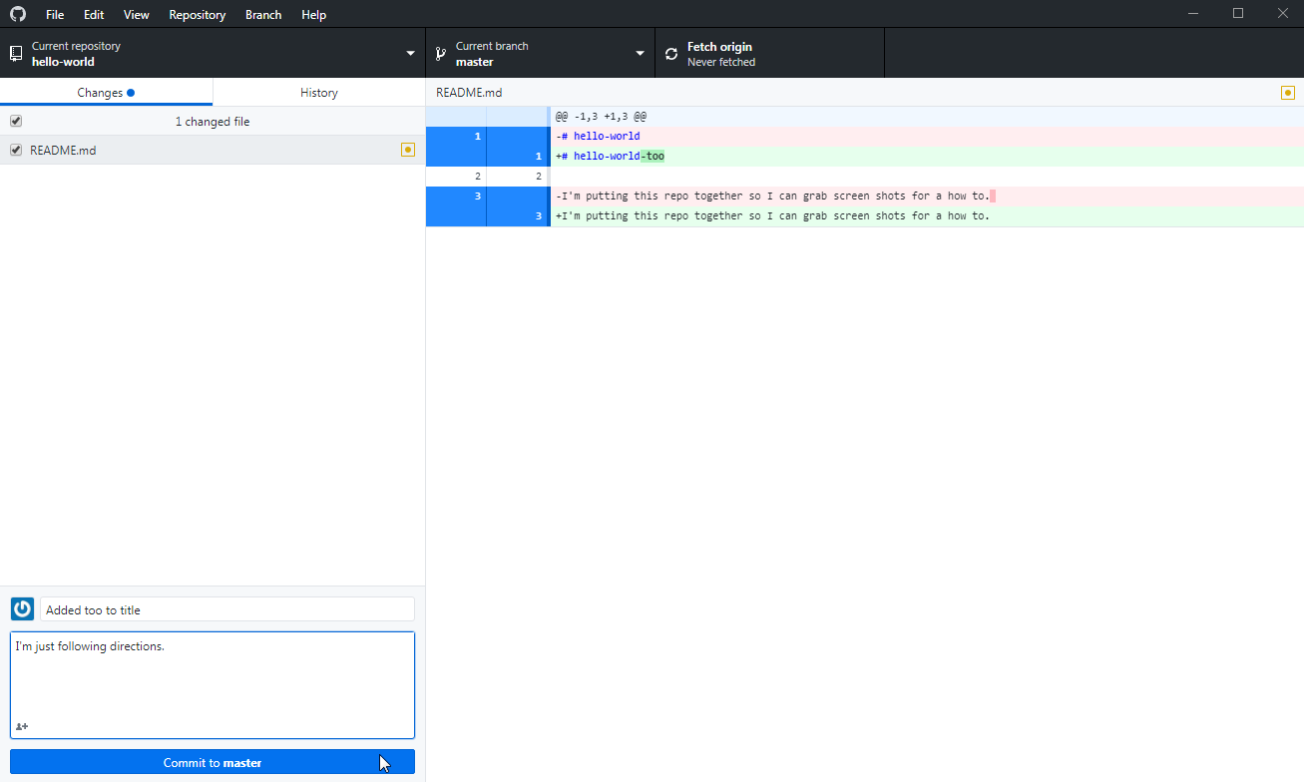Expand the Current repository hello-world dropdown

point(213,54)
